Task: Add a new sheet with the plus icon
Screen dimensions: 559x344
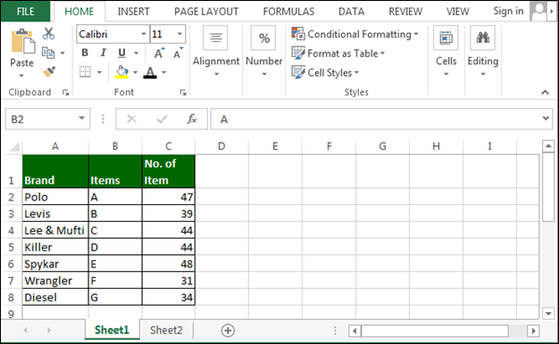Action: coord(228,331)
